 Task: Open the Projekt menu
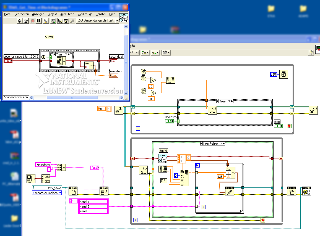(52, 14)
